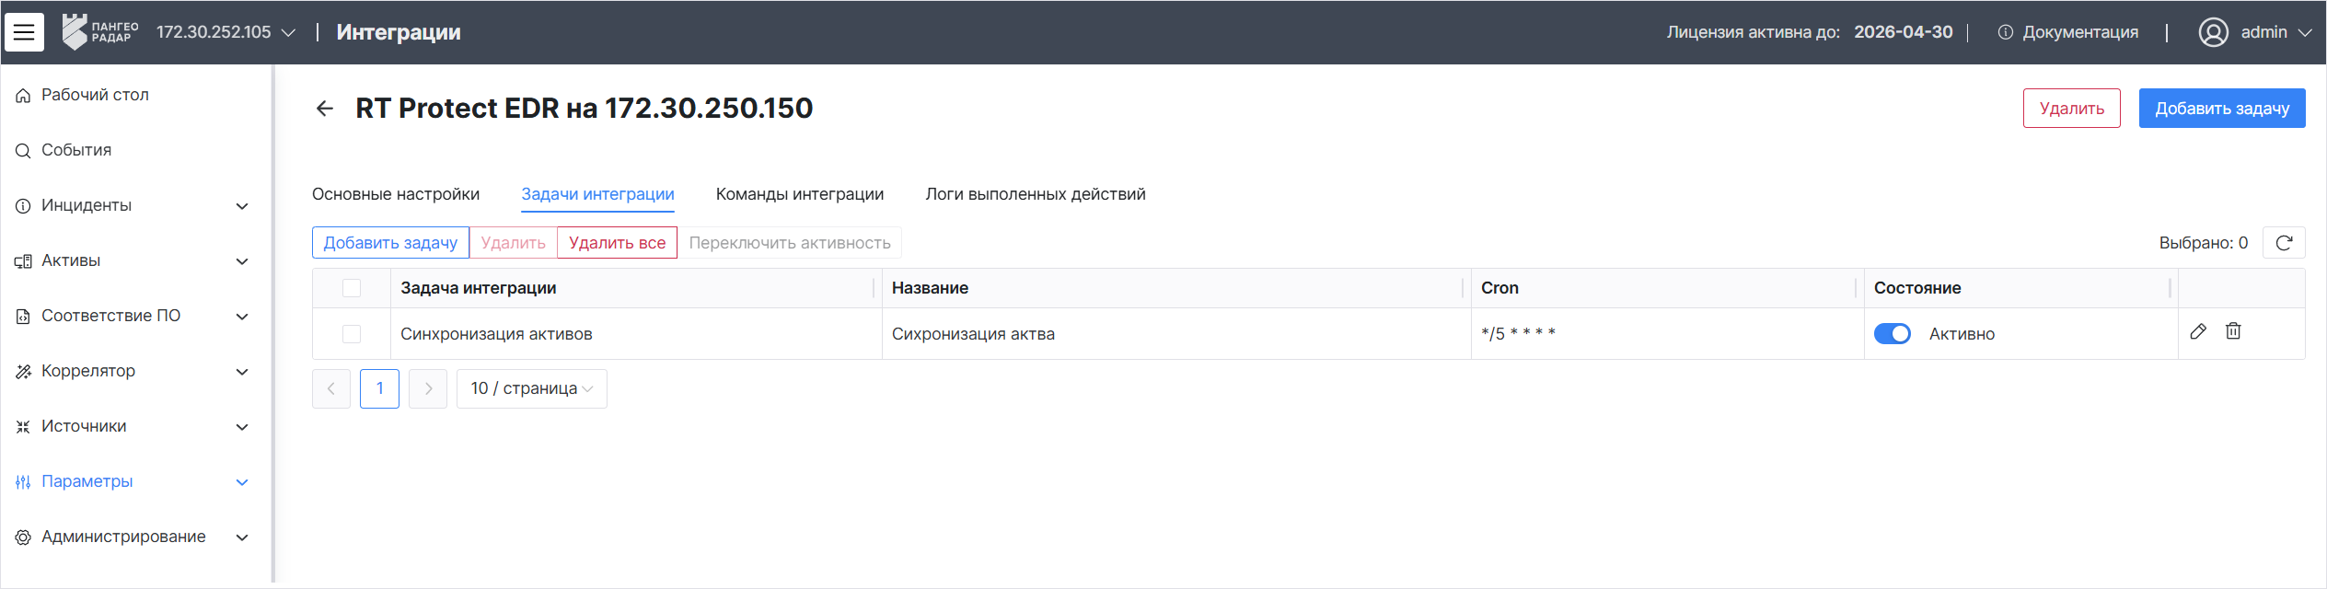Open Рабочий стол from the sidebar
The height and width of the screenshot is (589, 2327).
pyautogui.click(x=94, y=95)
